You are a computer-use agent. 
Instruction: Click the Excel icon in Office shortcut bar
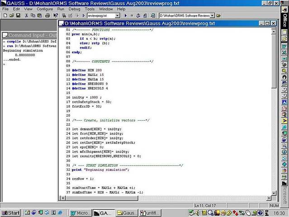(x=284, y=52)
